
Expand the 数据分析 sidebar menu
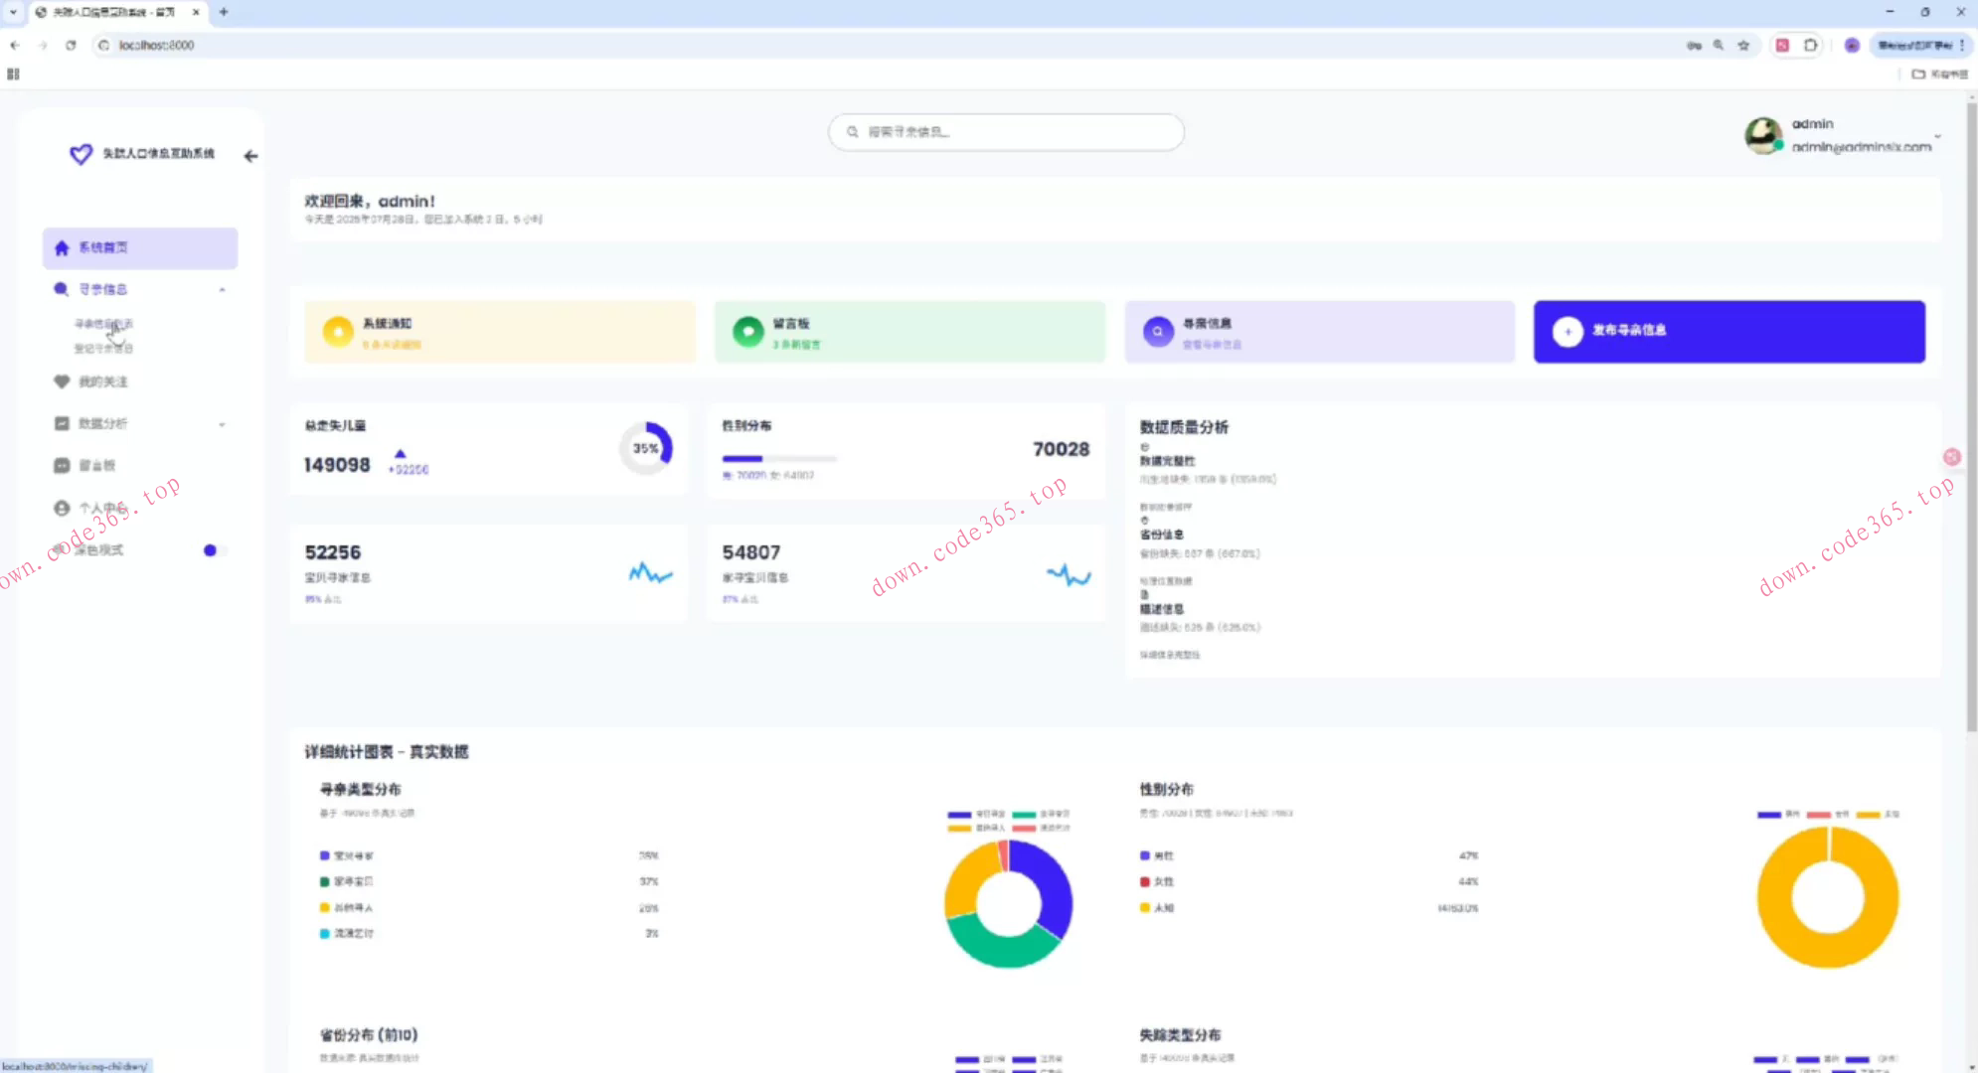222,424
